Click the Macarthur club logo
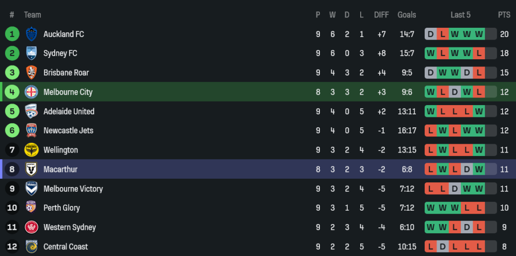The height and width of the screenshot is (256, 516). coord(32,169)
